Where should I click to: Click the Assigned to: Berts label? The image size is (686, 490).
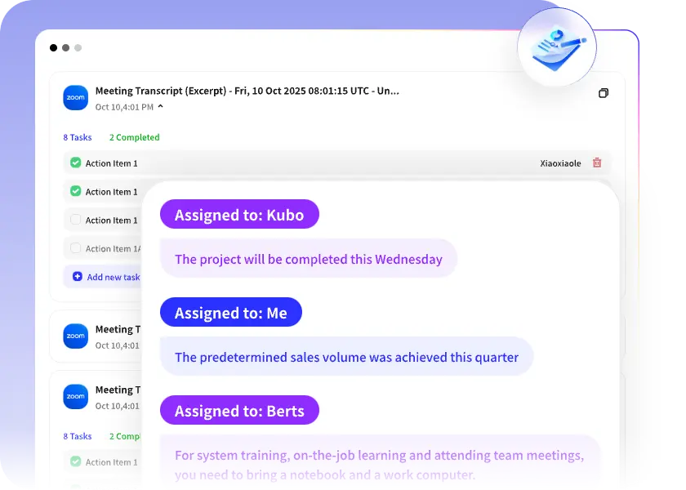(239, 411)
